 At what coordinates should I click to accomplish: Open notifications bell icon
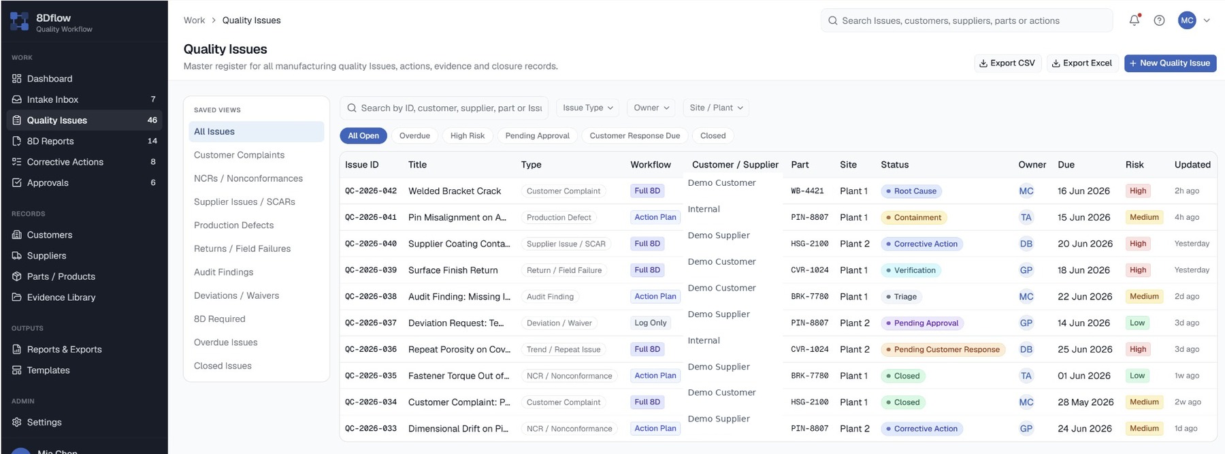tap(1134, 20)
